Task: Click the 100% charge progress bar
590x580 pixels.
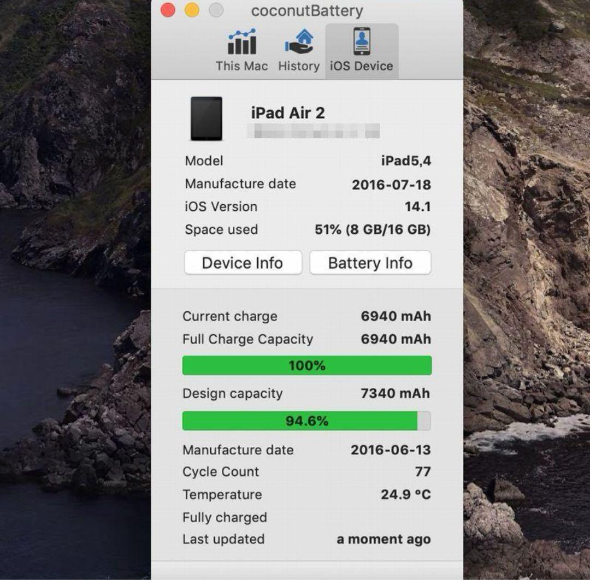Action: (x=307, y=365)
